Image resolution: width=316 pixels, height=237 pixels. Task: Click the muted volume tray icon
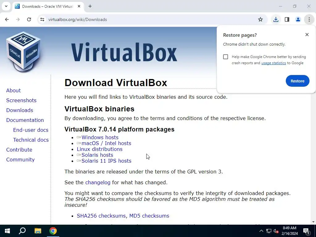pyautogui.click(x=276, y=231)
